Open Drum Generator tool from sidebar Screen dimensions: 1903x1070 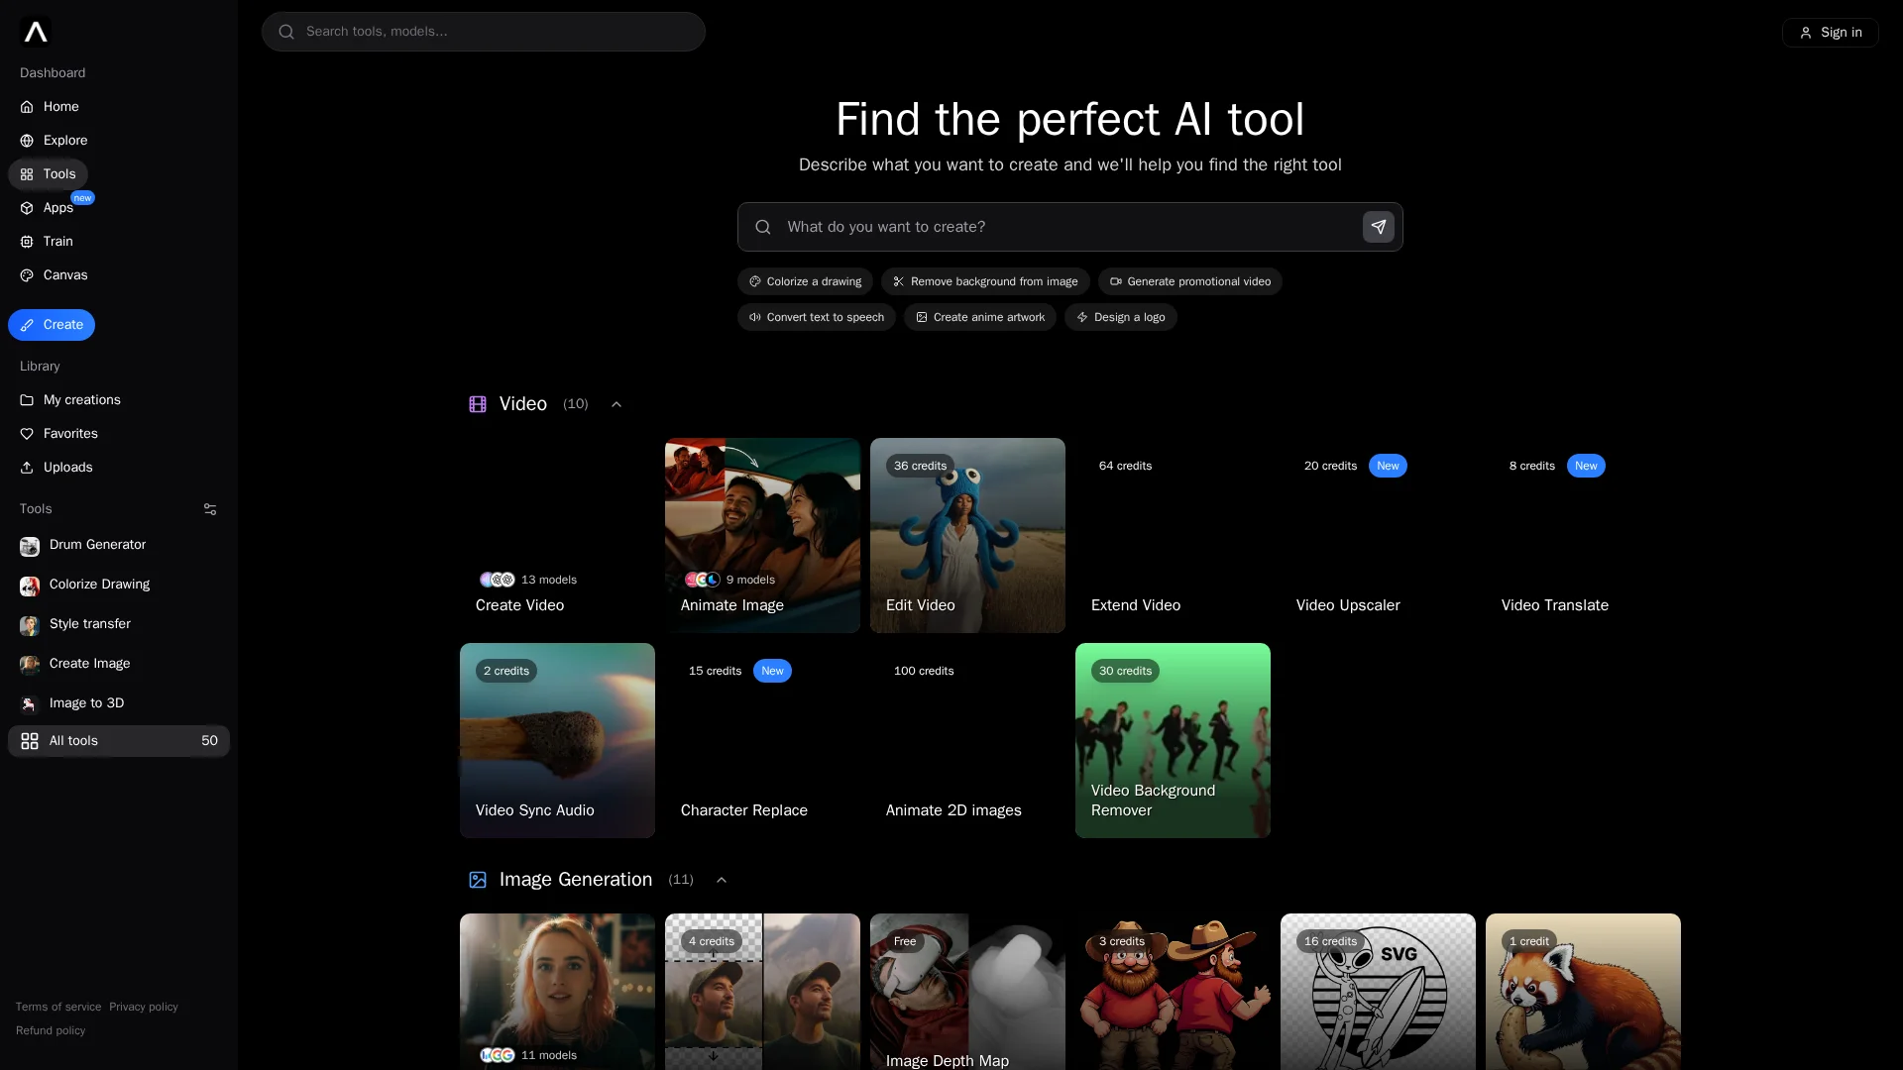(x=97, y=545)
